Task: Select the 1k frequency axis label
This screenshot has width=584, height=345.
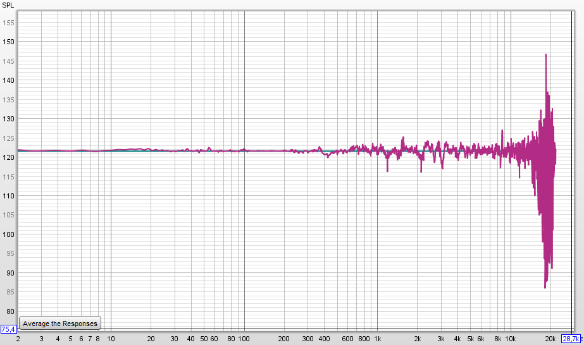Action: [377, 339]
